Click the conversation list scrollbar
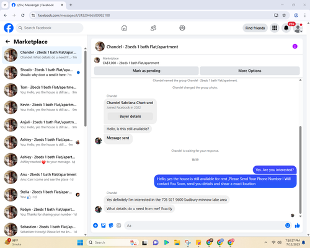310x248 pixels. 86,89
